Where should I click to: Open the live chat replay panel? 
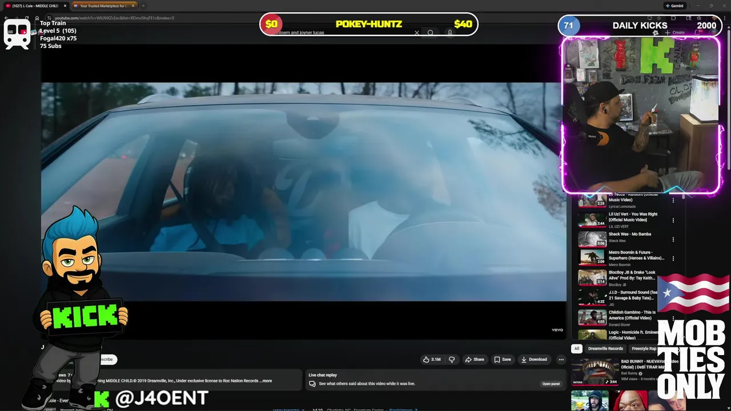tap(551, 384)
